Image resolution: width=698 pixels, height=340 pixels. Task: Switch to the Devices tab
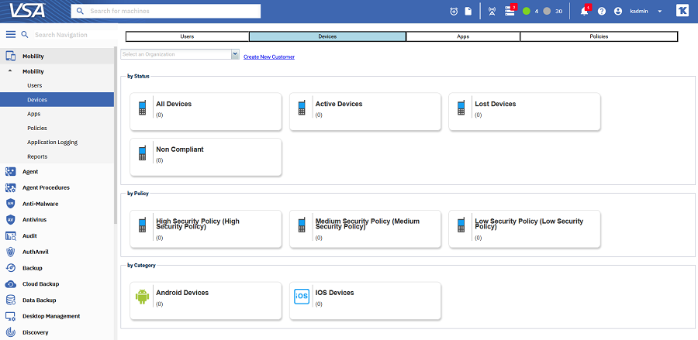[327, 36]
